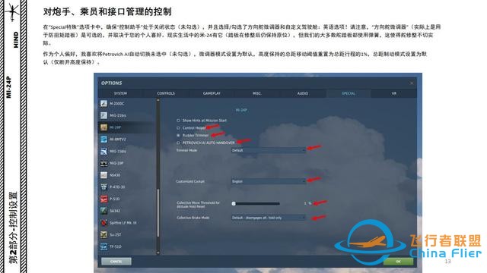Click the OPTIONS window title

coord(112,83)
